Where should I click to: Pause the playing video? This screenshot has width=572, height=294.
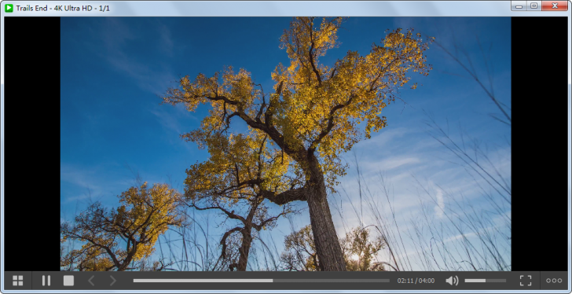click(46, 281)
